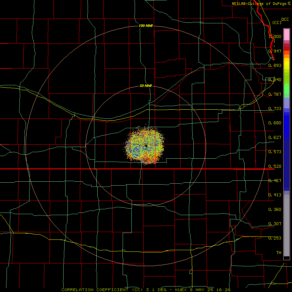Click the 0.307 legend value
292x292 pixels.
(275, 224)
